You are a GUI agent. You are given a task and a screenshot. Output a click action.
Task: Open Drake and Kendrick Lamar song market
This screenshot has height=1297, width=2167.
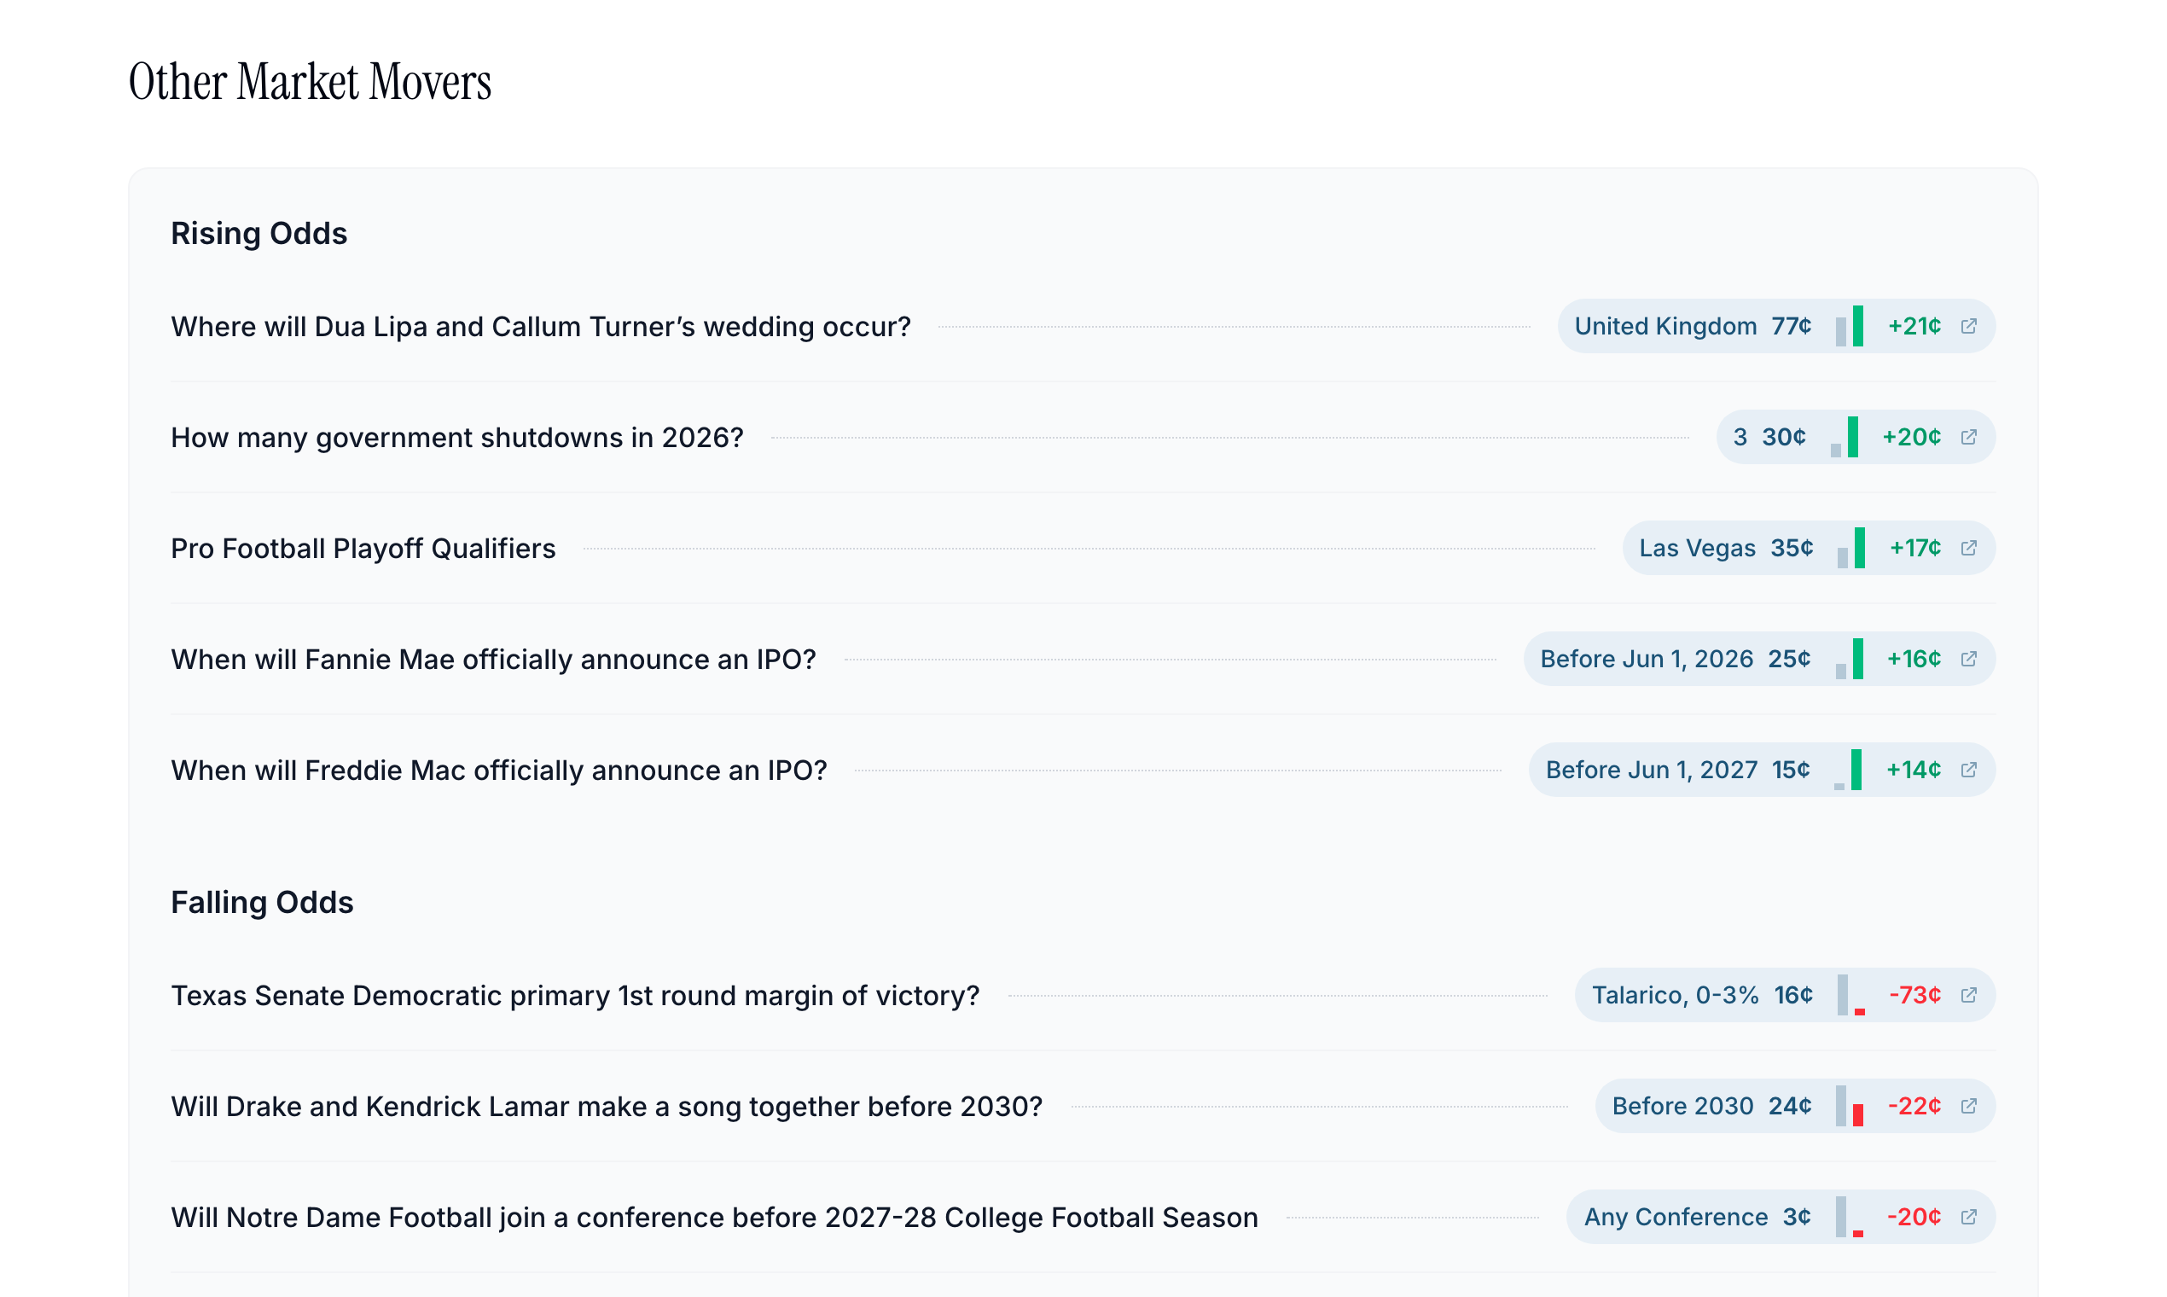(607, 1108)
